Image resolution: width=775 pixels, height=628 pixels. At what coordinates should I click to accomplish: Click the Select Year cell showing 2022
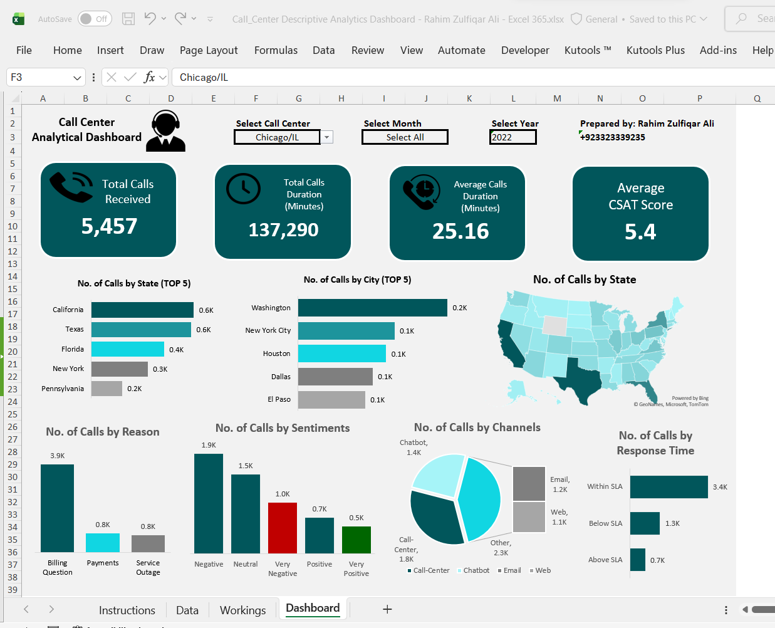coord(512,137)
